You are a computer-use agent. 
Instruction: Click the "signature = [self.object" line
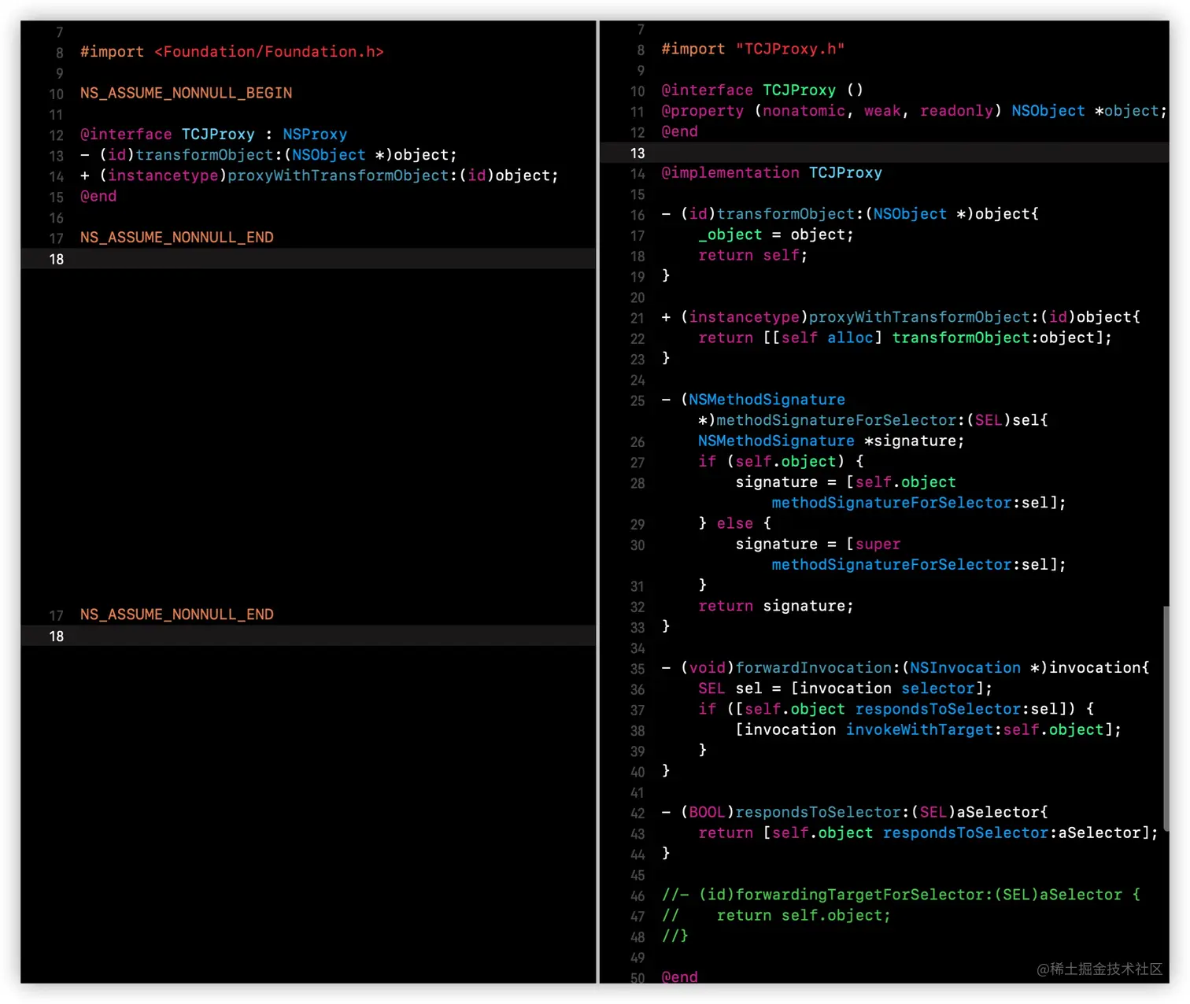[x=846, y=482]
